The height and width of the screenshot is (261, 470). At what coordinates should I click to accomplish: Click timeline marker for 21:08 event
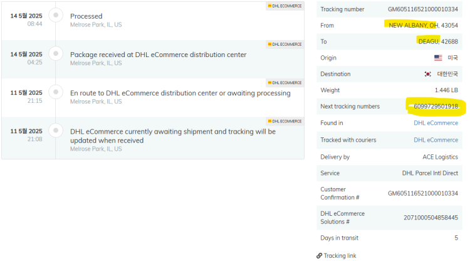56,130
